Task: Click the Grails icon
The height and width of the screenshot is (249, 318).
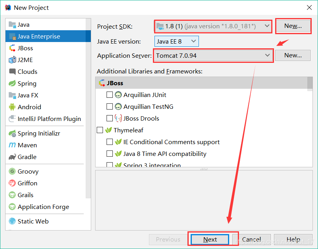Action: pyautogui.click(x=12, y=195)
